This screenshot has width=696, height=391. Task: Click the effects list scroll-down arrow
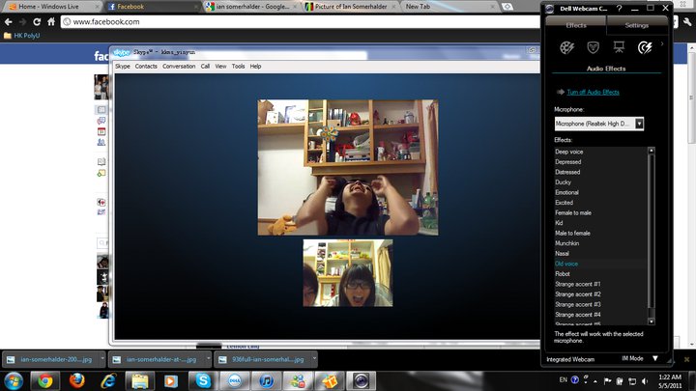click(x=652, y=321)
